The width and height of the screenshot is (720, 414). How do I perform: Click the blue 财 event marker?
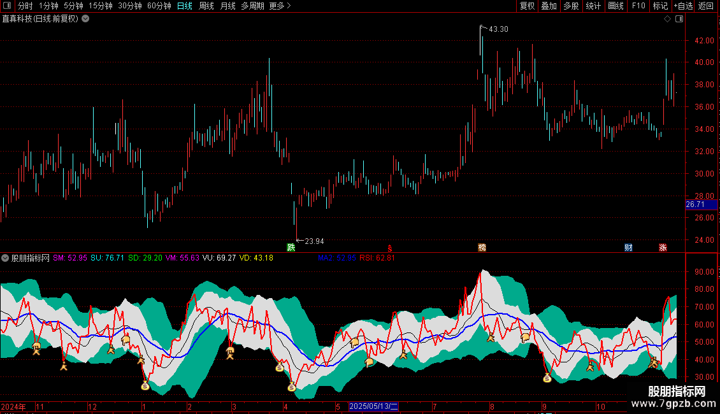click(x=629, y=247)
